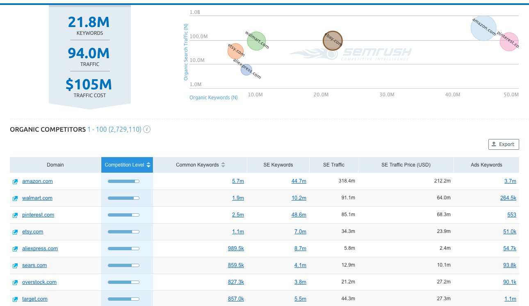Image resolution: width=529 pixels, height=306 pixels.
Task: Select amazon.com SE Traffic value 318.4m
Action: 347,181
